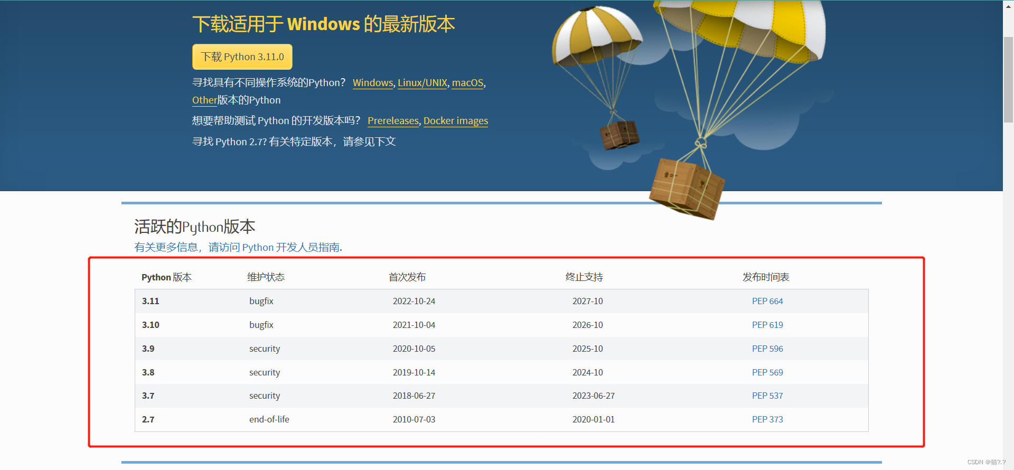The image size is (1014, 470).
Task: Click end of support 2024-10
Action: [x=587, y=372]
